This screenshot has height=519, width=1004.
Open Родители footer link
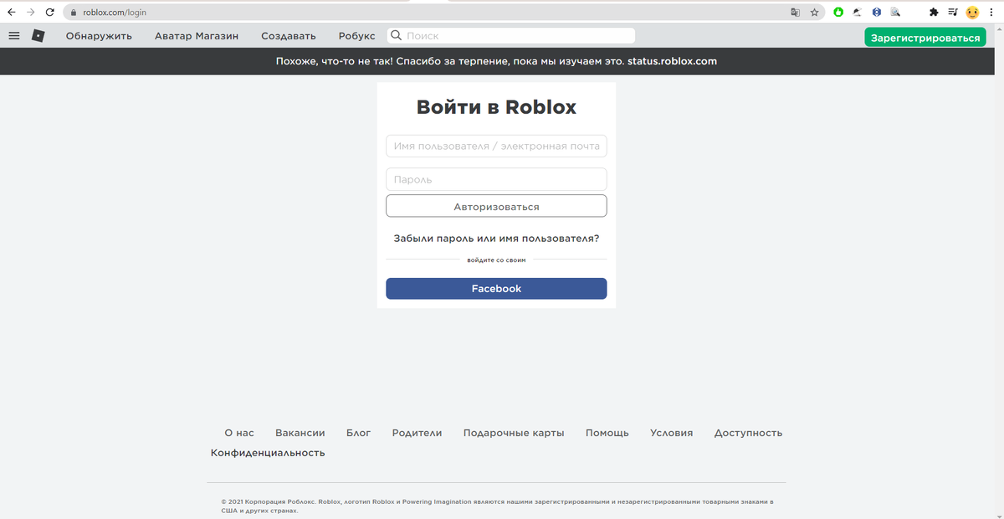417,433
